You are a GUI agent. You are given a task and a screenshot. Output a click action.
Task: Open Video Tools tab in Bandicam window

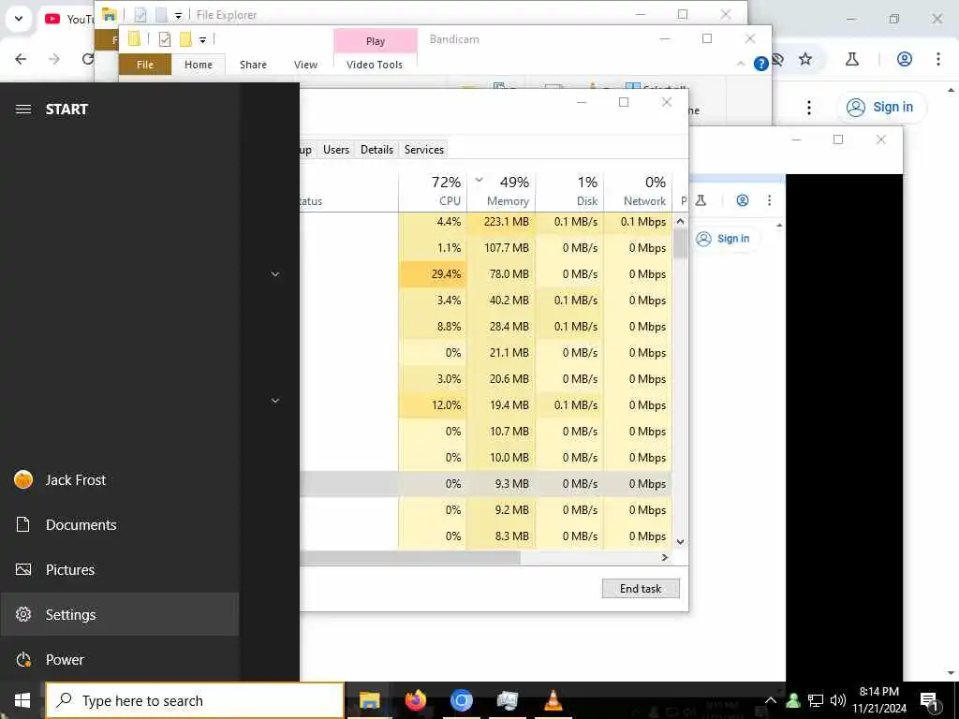375,65
